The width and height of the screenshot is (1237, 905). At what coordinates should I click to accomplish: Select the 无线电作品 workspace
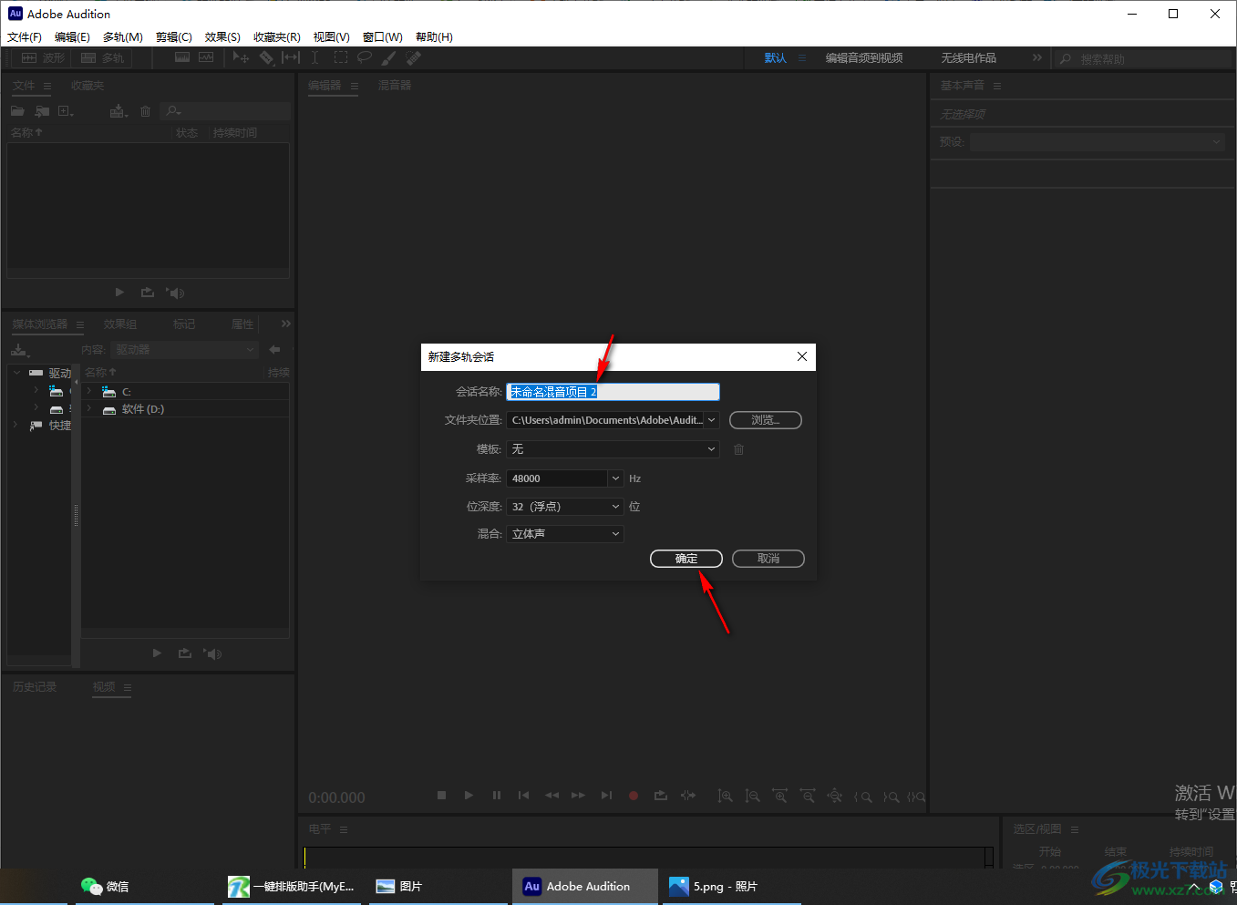968,58
